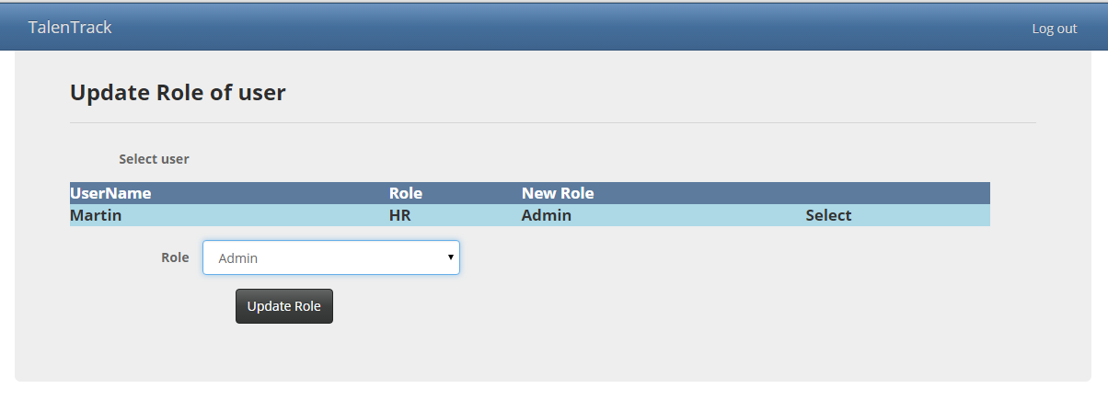This screenshot has width=1108, height=400.
Task: Click the Update Role of user heading
Action: 178,93
